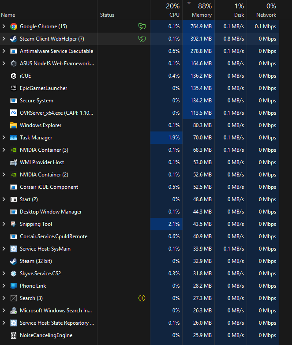Screen dimensions: 292x345
Task: Select the Corsair.Service.CpuIdRemote process name
Action: 53,236
